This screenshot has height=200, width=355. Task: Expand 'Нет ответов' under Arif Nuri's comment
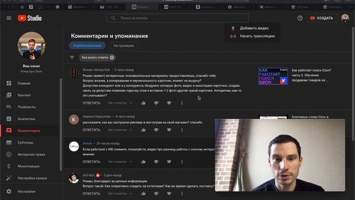pos(120,194)
